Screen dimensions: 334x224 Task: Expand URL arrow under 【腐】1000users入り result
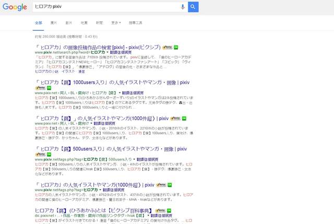pos(120,93)
